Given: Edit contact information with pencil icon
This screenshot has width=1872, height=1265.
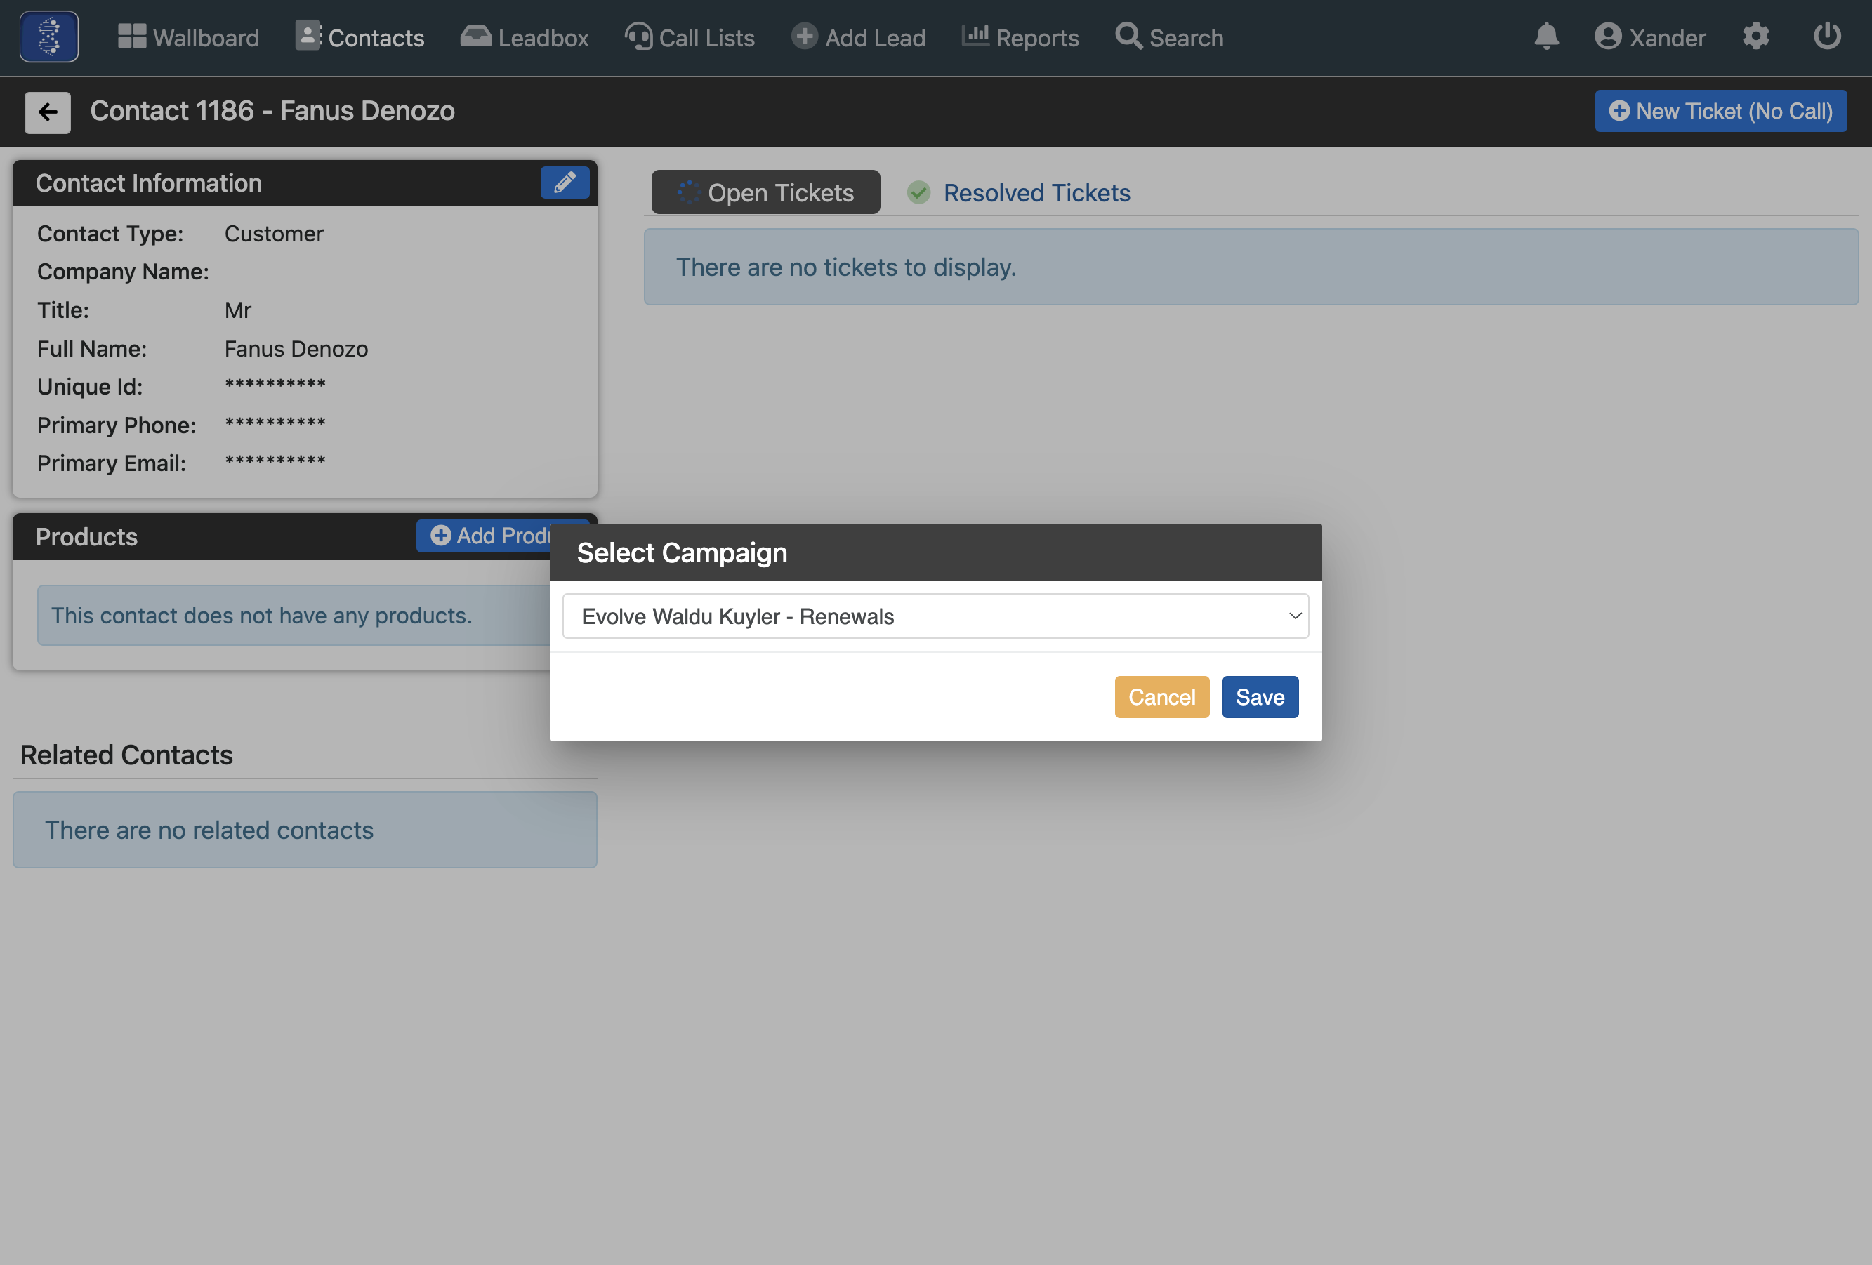Looking at the screenshot, I should click(x=565, y=183).
